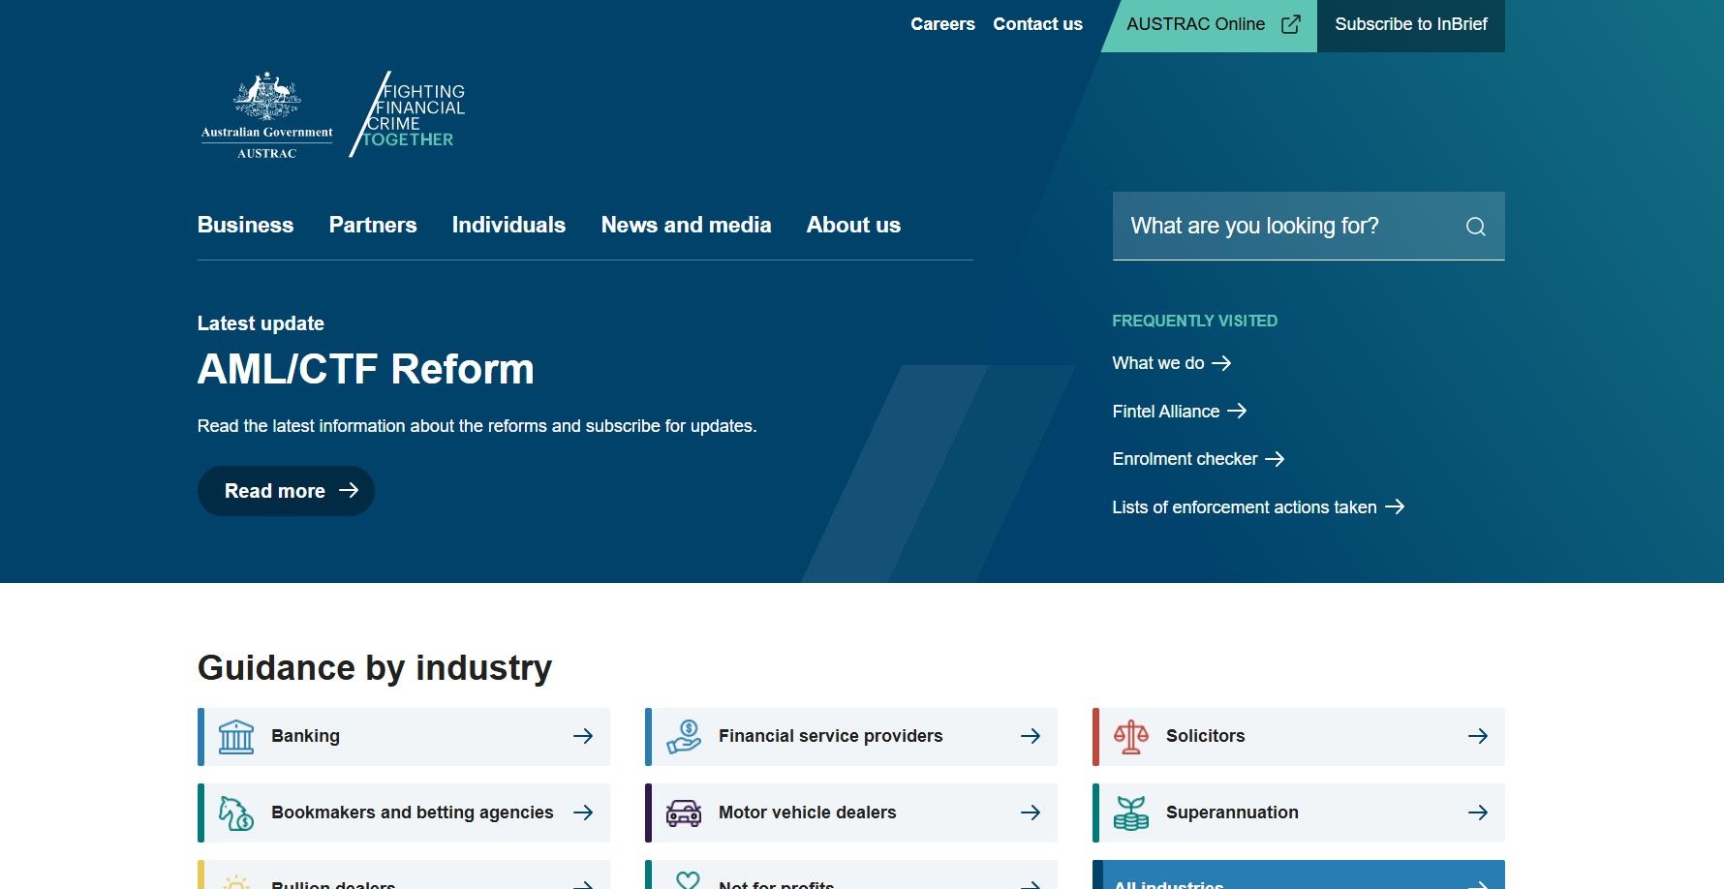Click the AUSTRAC Online external link icon

[x=1291, y=25]
